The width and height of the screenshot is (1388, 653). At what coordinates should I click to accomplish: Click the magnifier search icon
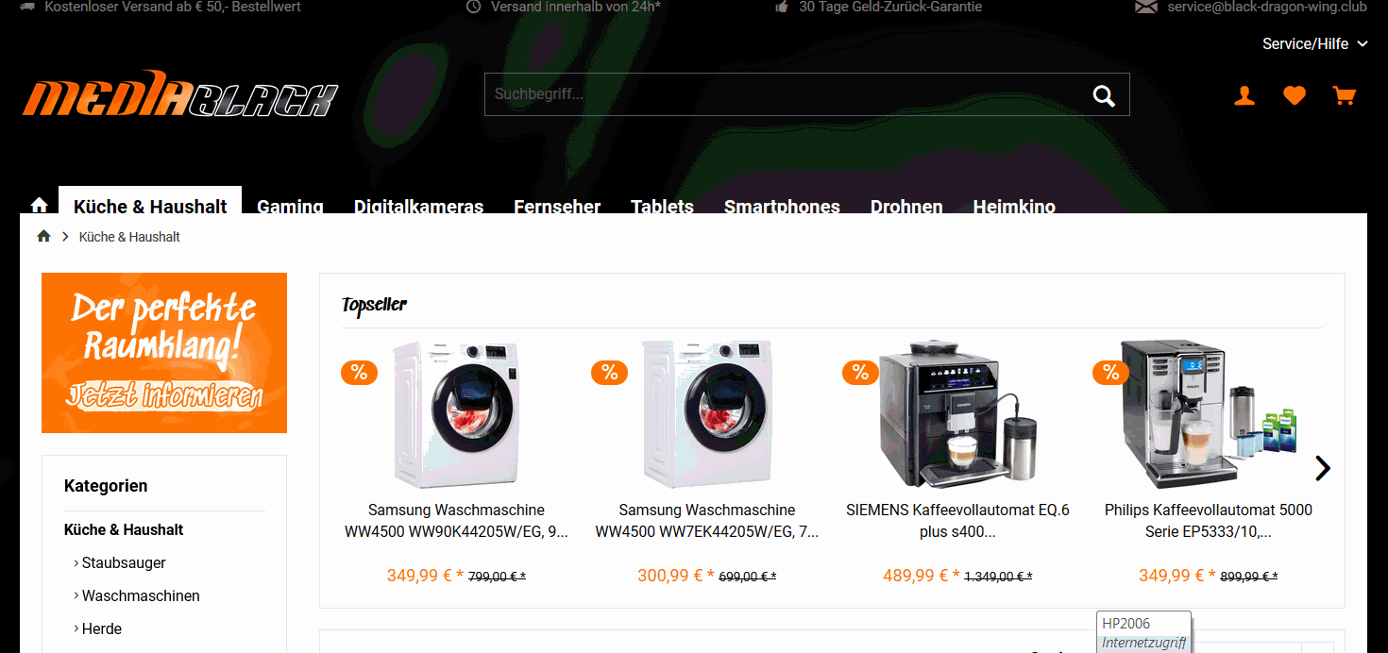click(x=1104, y=95)
